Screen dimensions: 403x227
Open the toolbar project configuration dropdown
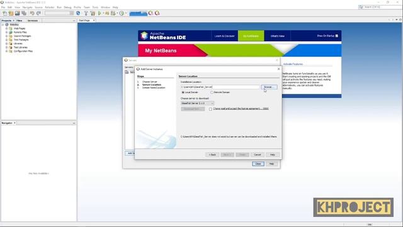[59, 13]
